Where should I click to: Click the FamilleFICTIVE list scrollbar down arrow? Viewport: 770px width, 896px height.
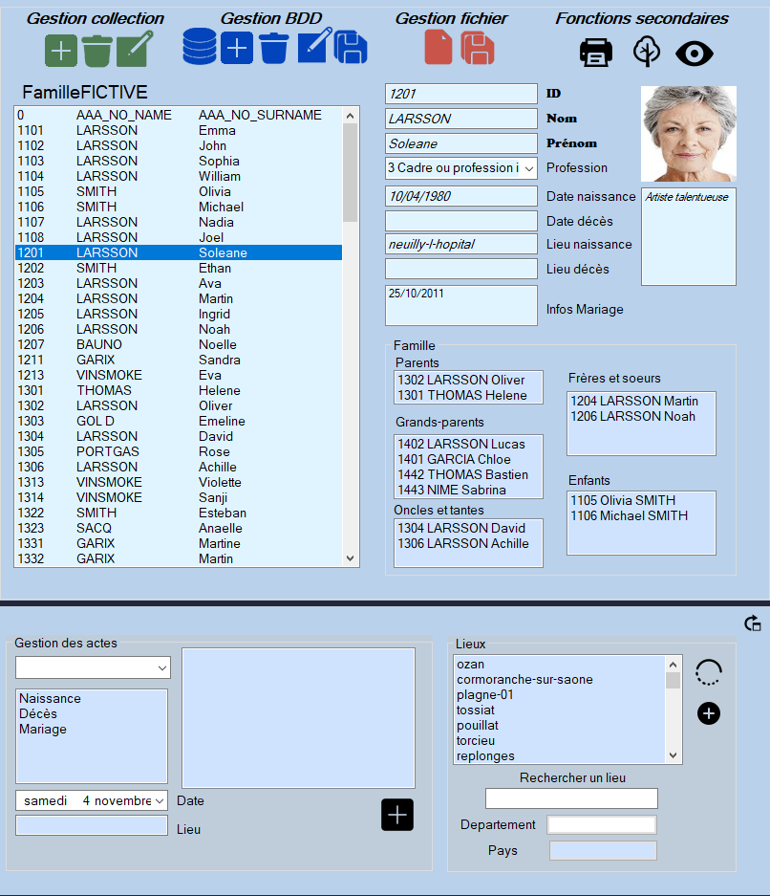point(350,558)
